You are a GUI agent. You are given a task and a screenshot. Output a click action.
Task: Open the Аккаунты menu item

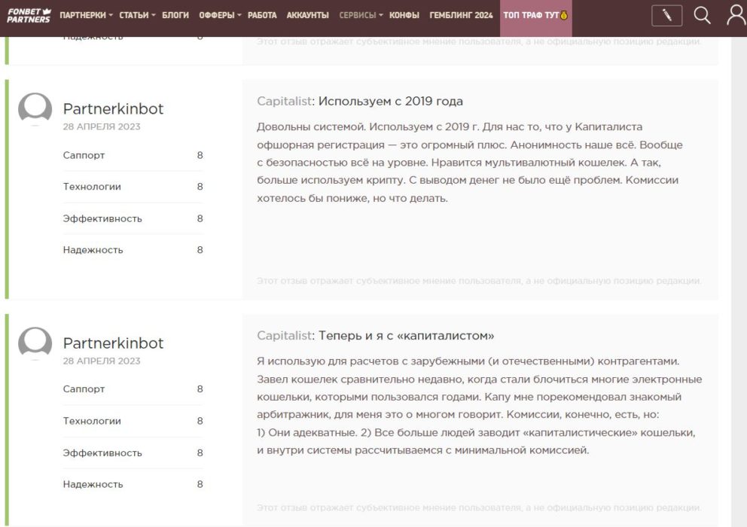(307, 16)
